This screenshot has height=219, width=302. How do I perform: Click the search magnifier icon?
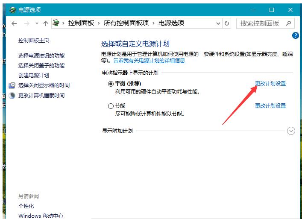tap(289, 23)
